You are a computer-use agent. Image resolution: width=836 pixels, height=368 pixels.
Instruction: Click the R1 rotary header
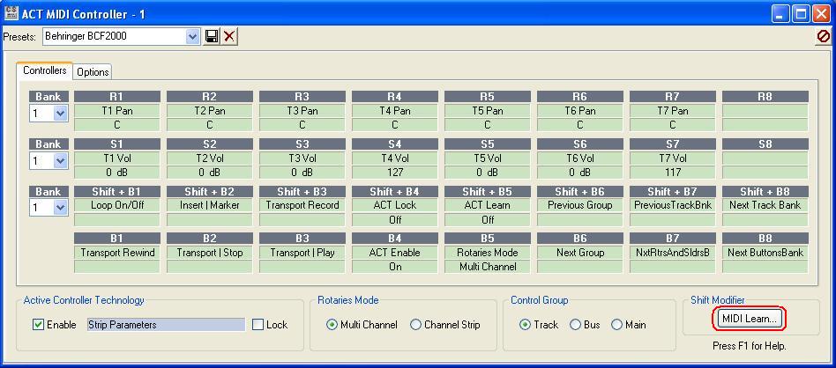(x=116, y=96)
